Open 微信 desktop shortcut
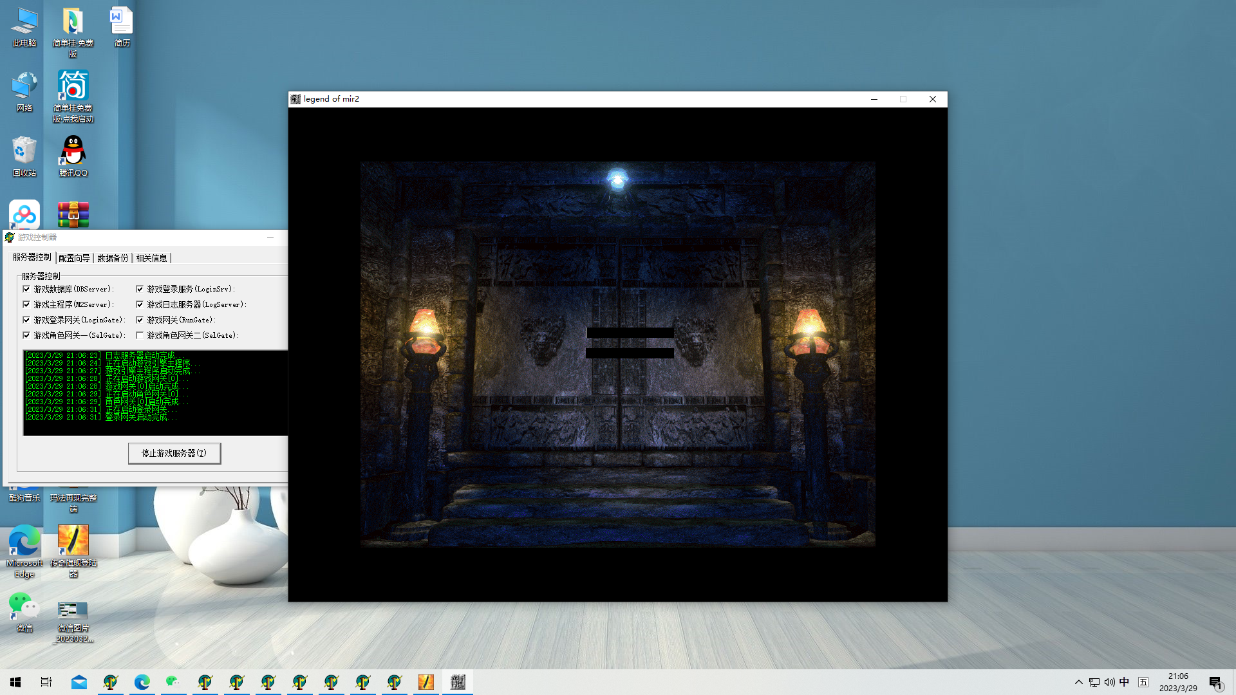The image size is (1236, 695). (x=24, y=613)
